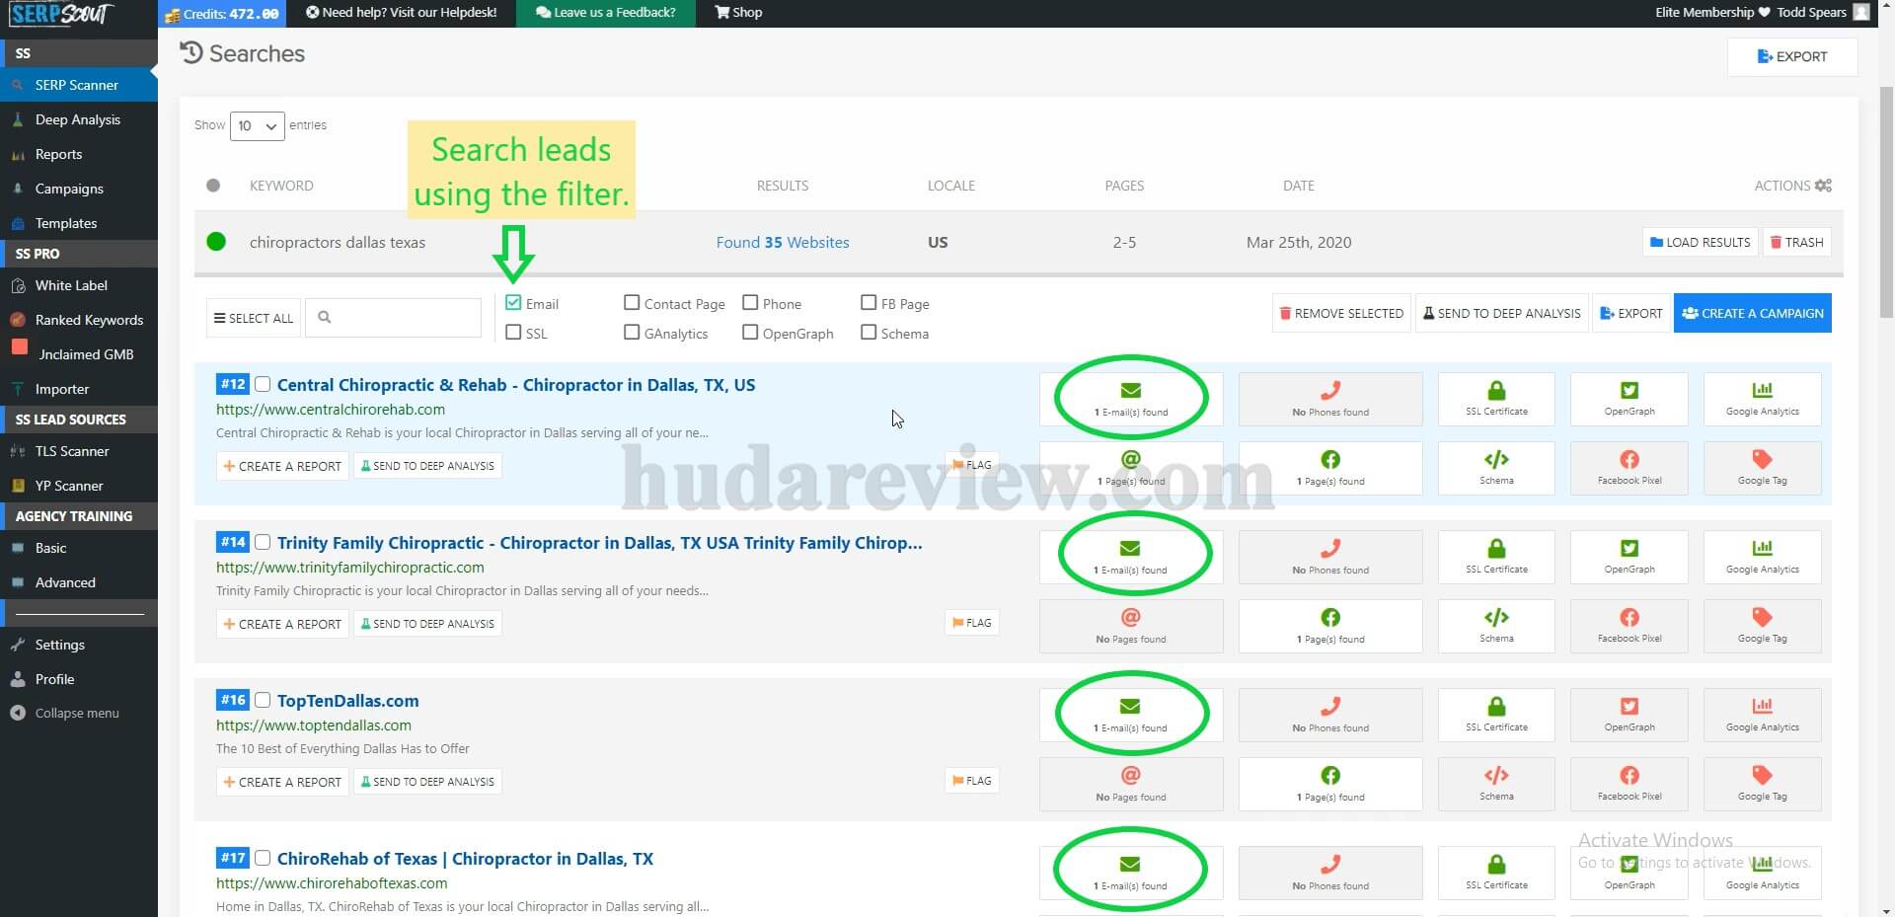The height and width of the screenshot is (917, 1895).
Task: Go to Settings in the sidebar
Action: click(x=59, y=644)
